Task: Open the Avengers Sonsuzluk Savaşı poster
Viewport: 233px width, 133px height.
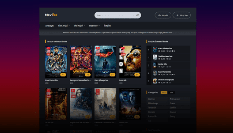Action: point(81,62)
